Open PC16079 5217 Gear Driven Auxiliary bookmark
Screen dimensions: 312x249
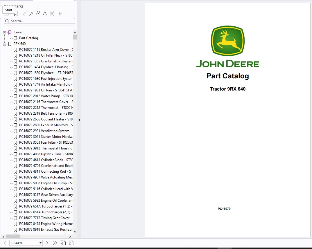46,194
